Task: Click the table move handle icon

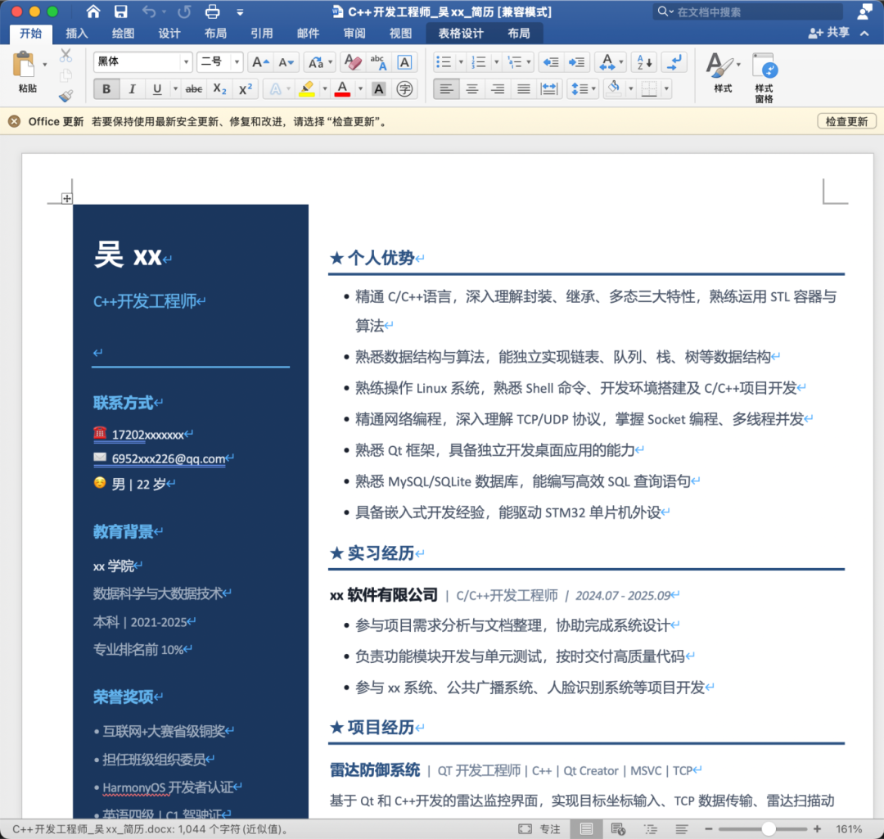Action: coord(66,198)
